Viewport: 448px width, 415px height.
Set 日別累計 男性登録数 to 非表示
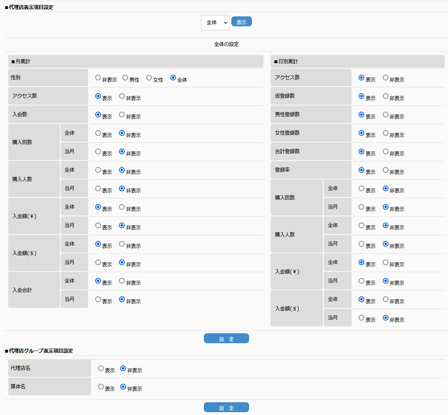click(x=385, y=115)
